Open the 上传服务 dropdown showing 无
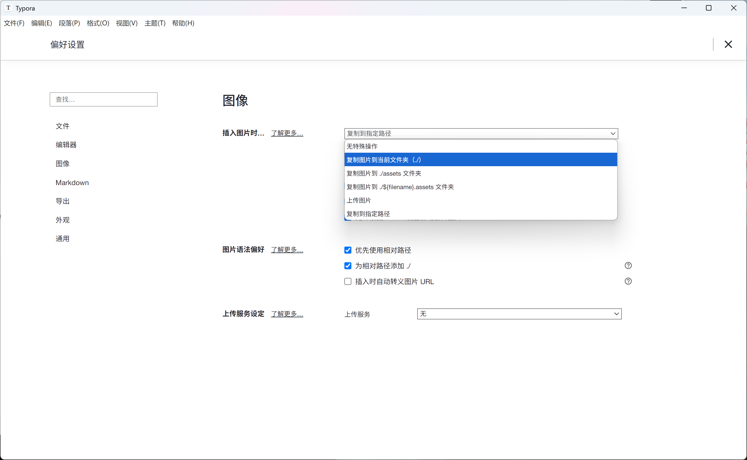The image size is (747, 460). click(519, 314)
